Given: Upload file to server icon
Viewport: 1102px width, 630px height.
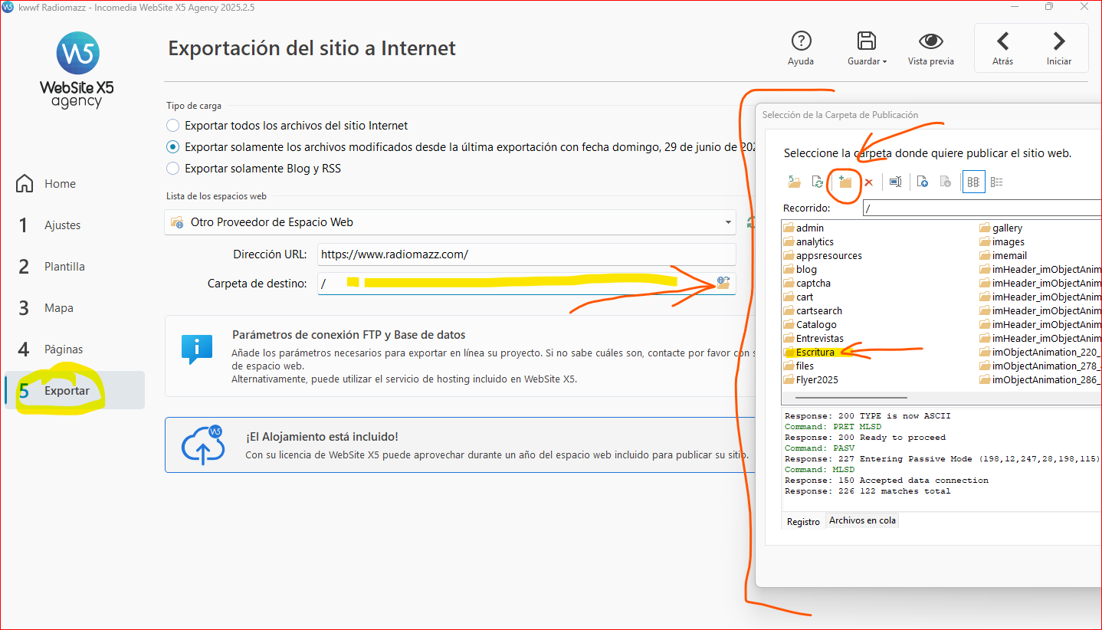Looking at the screenshot, I should (x=923, y=182).
